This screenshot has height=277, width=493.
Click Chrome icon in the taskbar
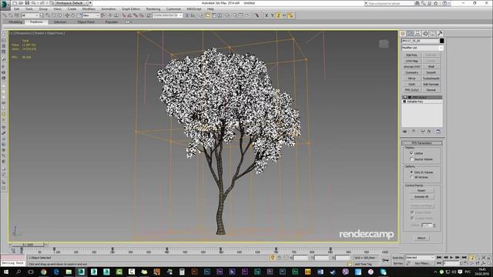click(x=43, y=272)
